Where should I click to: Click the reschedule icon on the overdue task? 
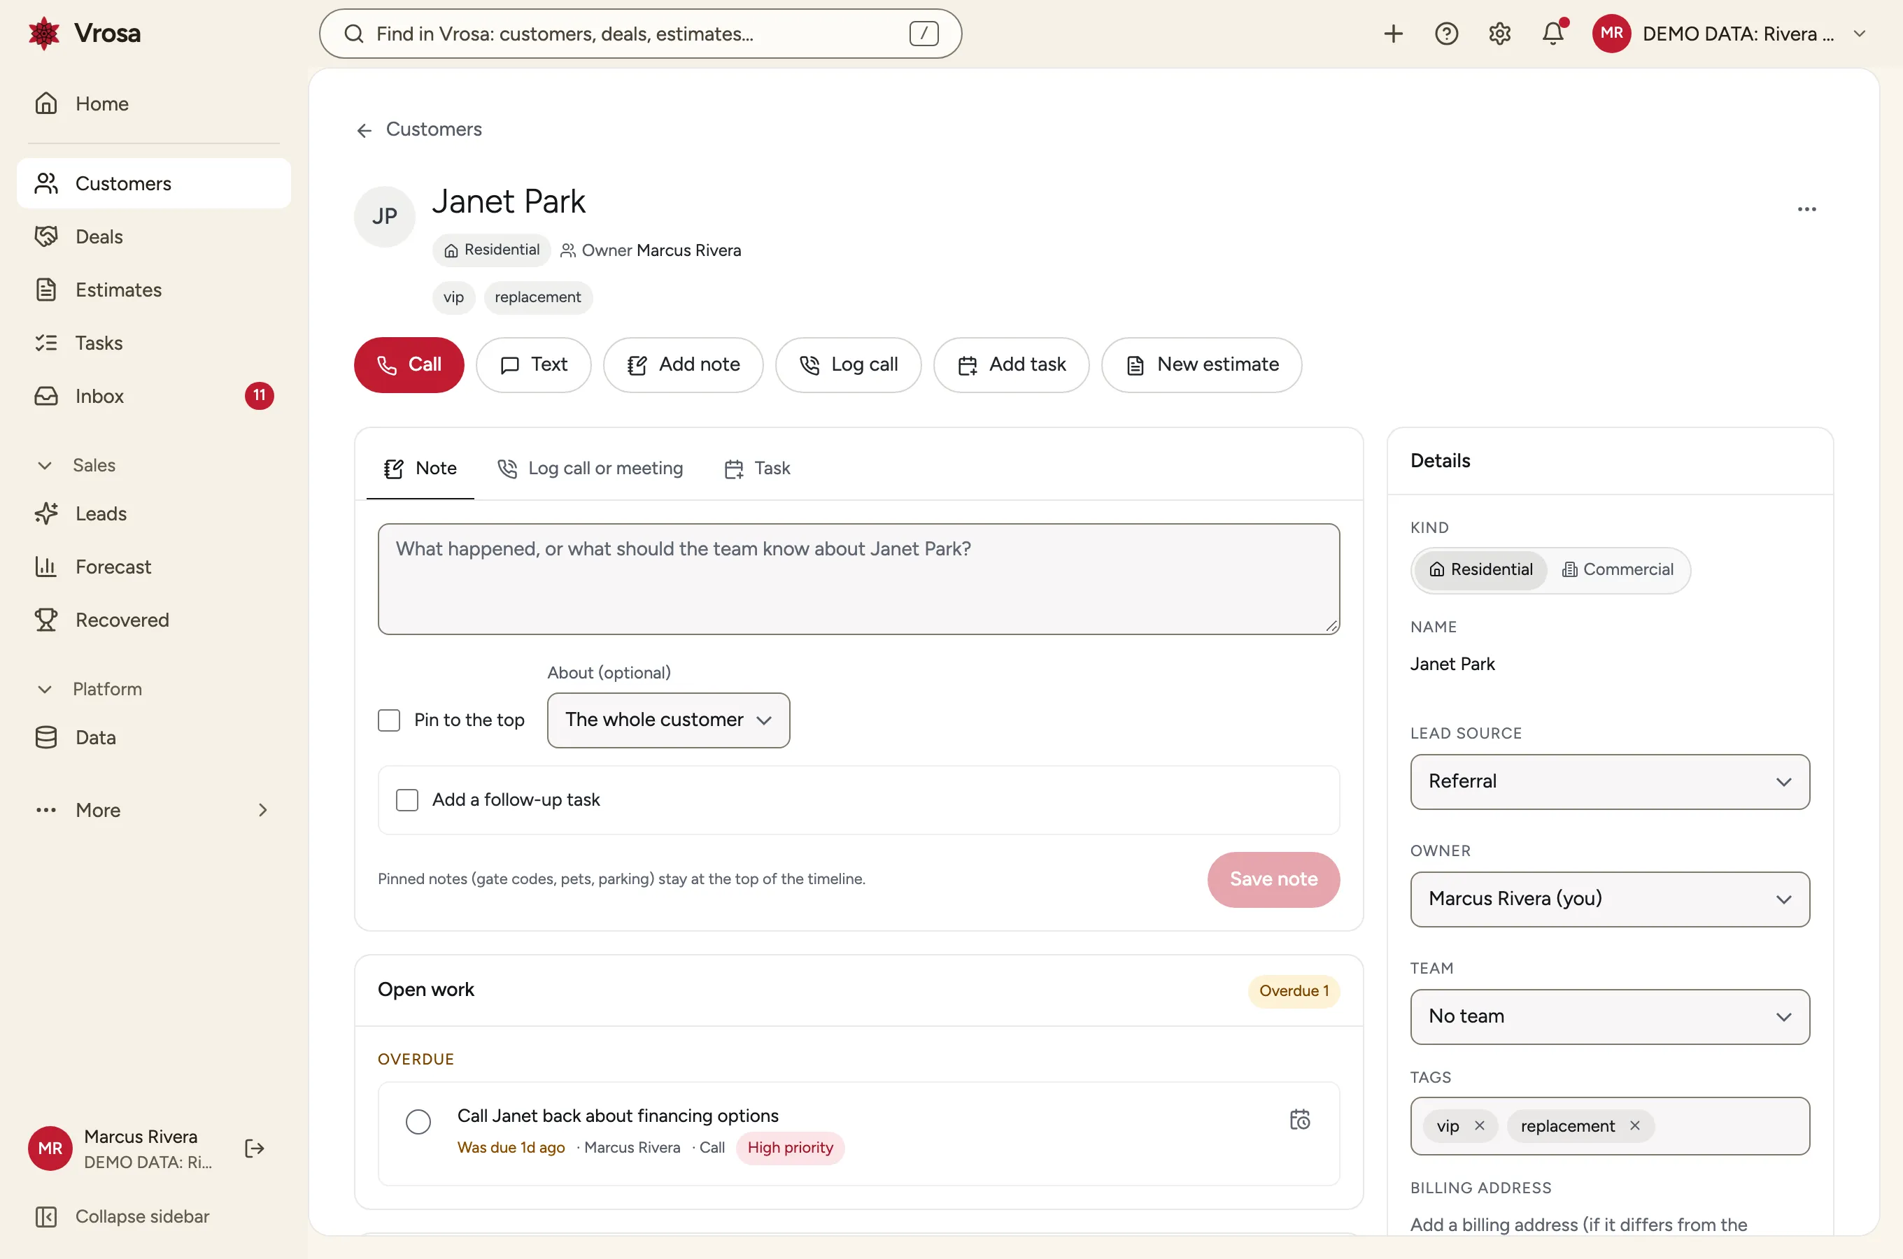1299,1119
